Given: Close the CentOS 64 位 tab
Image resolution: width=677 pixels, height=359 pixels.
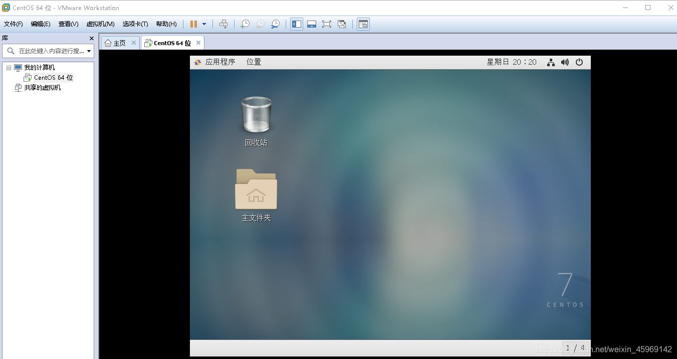Looking at the screenshot, I should coord(198,43).
